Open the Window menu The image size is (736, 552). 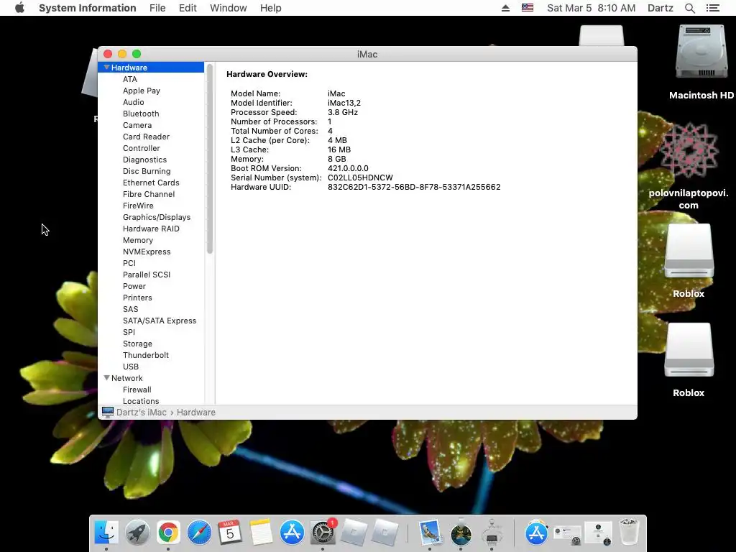click(228, 8)
